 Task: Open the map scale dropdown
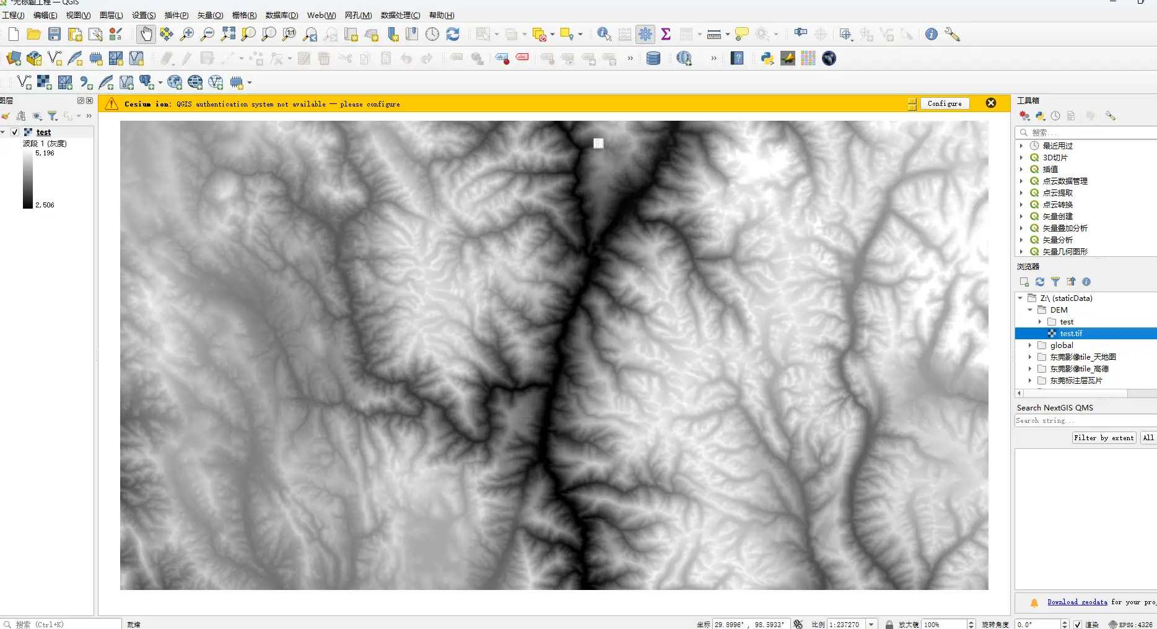click(x=871, y=624)
